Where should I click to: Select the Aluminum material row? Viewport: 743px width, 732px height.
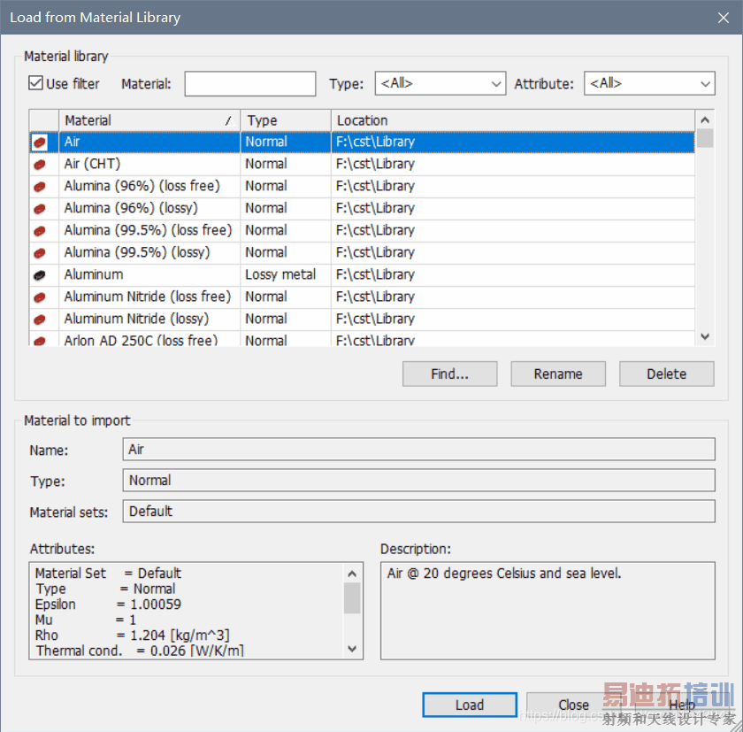(x=362, y=274)
